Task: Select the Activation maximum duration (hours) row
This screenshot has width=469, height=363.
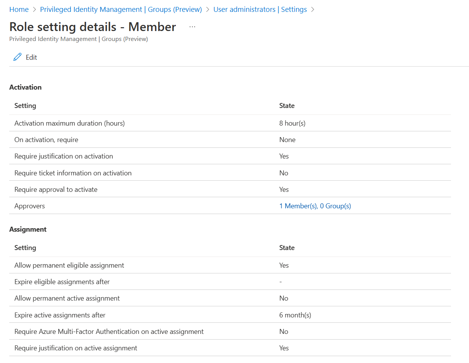Action: (x=69, y=123)
